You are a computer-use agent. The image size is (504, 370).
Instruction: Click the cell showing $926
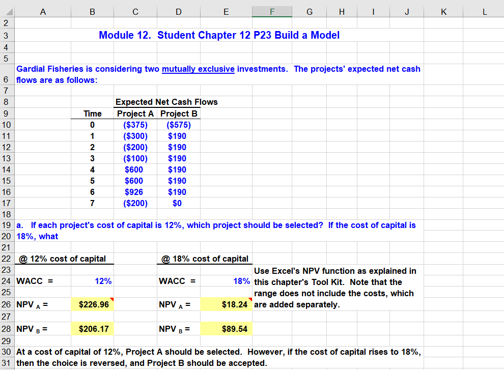[x=135, y=192]
